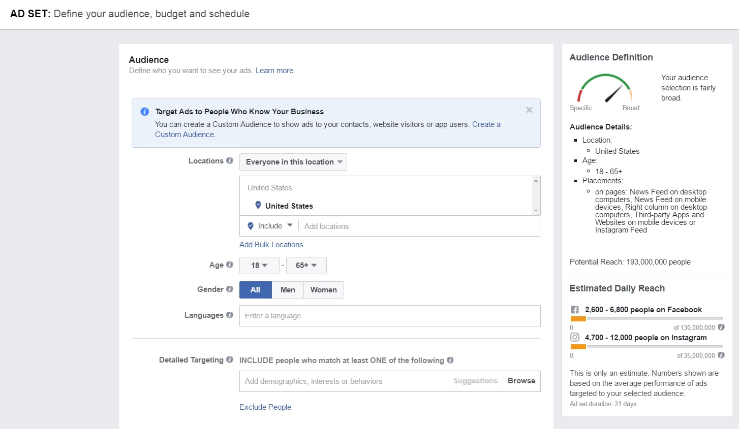The height and width of the screenshot is (429, 739).
Task: Click the info icon next to Languages
Action: point(230,315)
